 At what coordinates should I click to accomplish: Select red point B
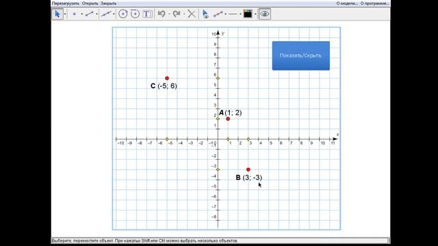248,169
